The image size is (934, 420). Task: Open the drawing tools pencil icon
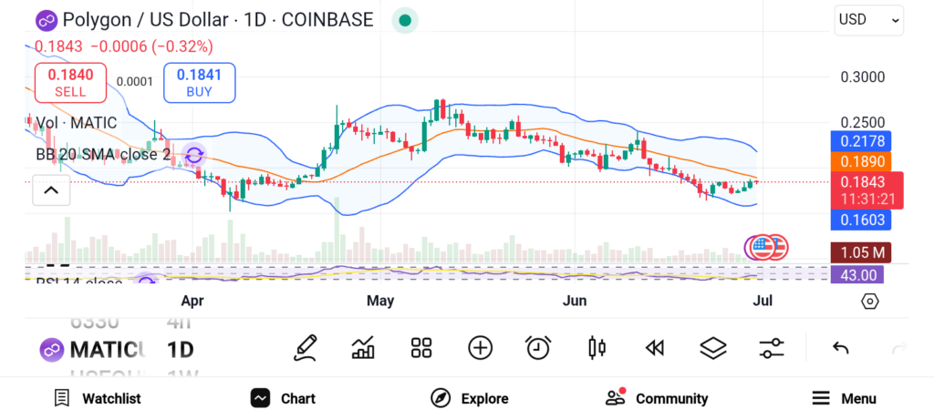tap(305, 348)
